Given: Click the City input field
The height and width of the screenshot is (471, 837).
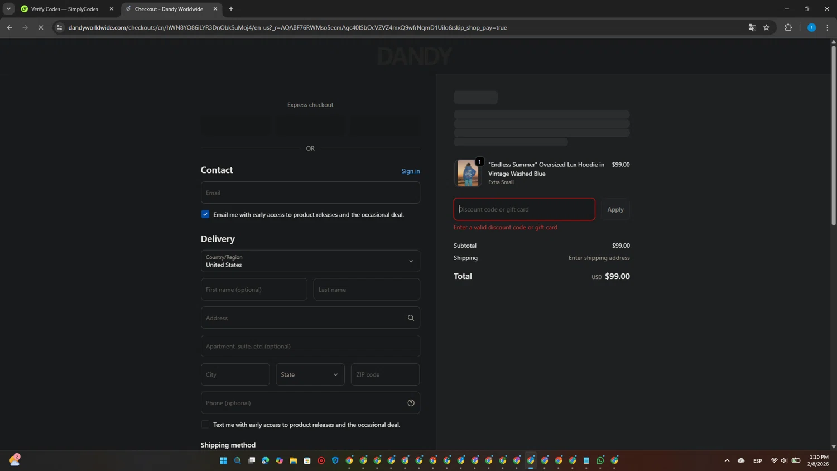Looking at the screenshot, I should point(235,374).
